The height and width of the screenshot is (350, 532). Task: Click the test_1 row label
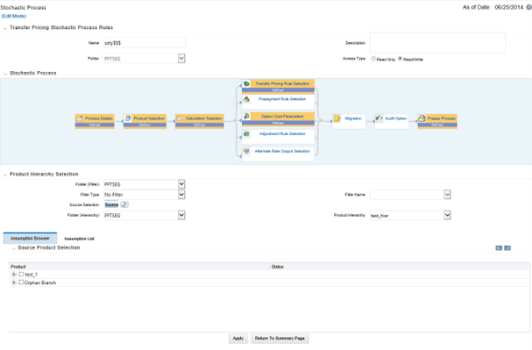31,275
